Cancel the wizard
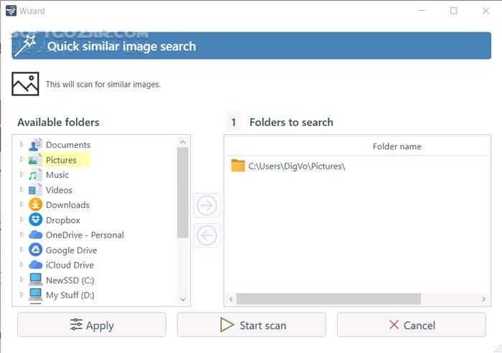Image resolution: width=502 pixels, height=353 pixels. tap(412, 325)
